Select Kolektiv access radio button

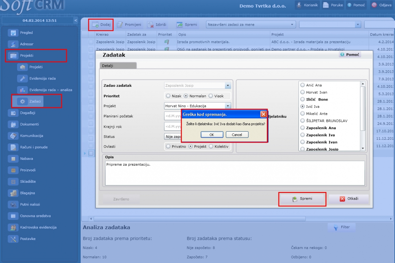[x=211, y=146]
